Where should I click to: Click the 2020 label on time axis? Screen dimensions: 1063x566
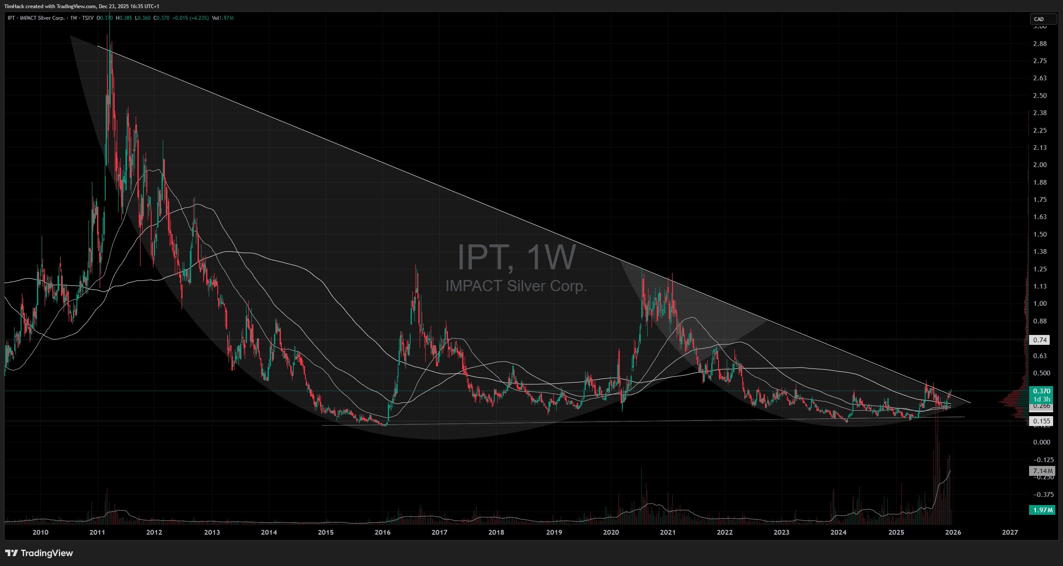click(x=611, y=533)
